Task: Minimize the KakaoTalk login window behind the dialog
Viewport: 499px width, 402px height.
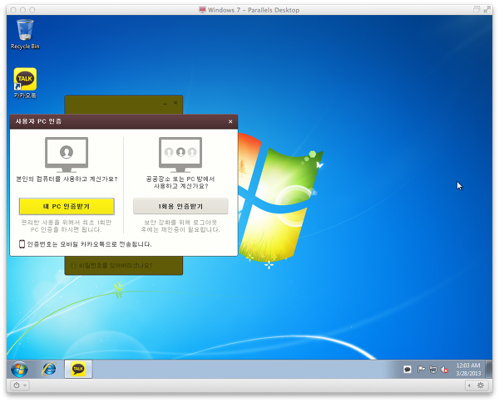Action: coord(165,103)
